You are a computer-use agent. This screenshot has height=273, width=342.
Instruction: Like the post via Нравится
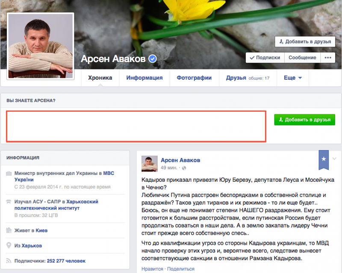[152, 269]
